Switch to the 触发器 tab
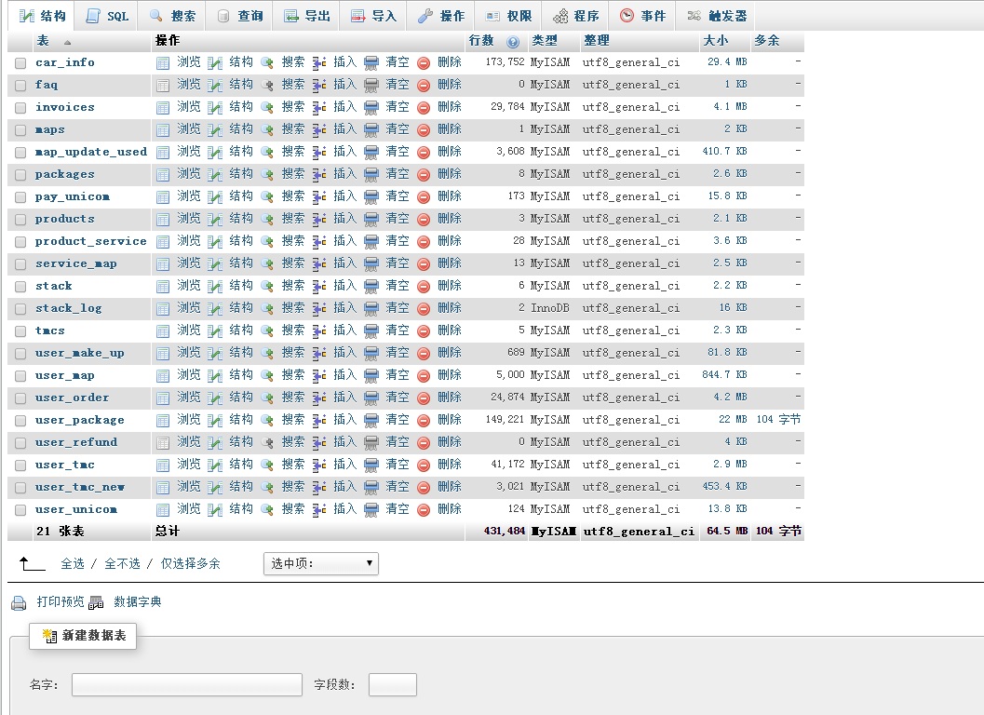This screenshot has height=715, width=984. [x=718, y=16]
